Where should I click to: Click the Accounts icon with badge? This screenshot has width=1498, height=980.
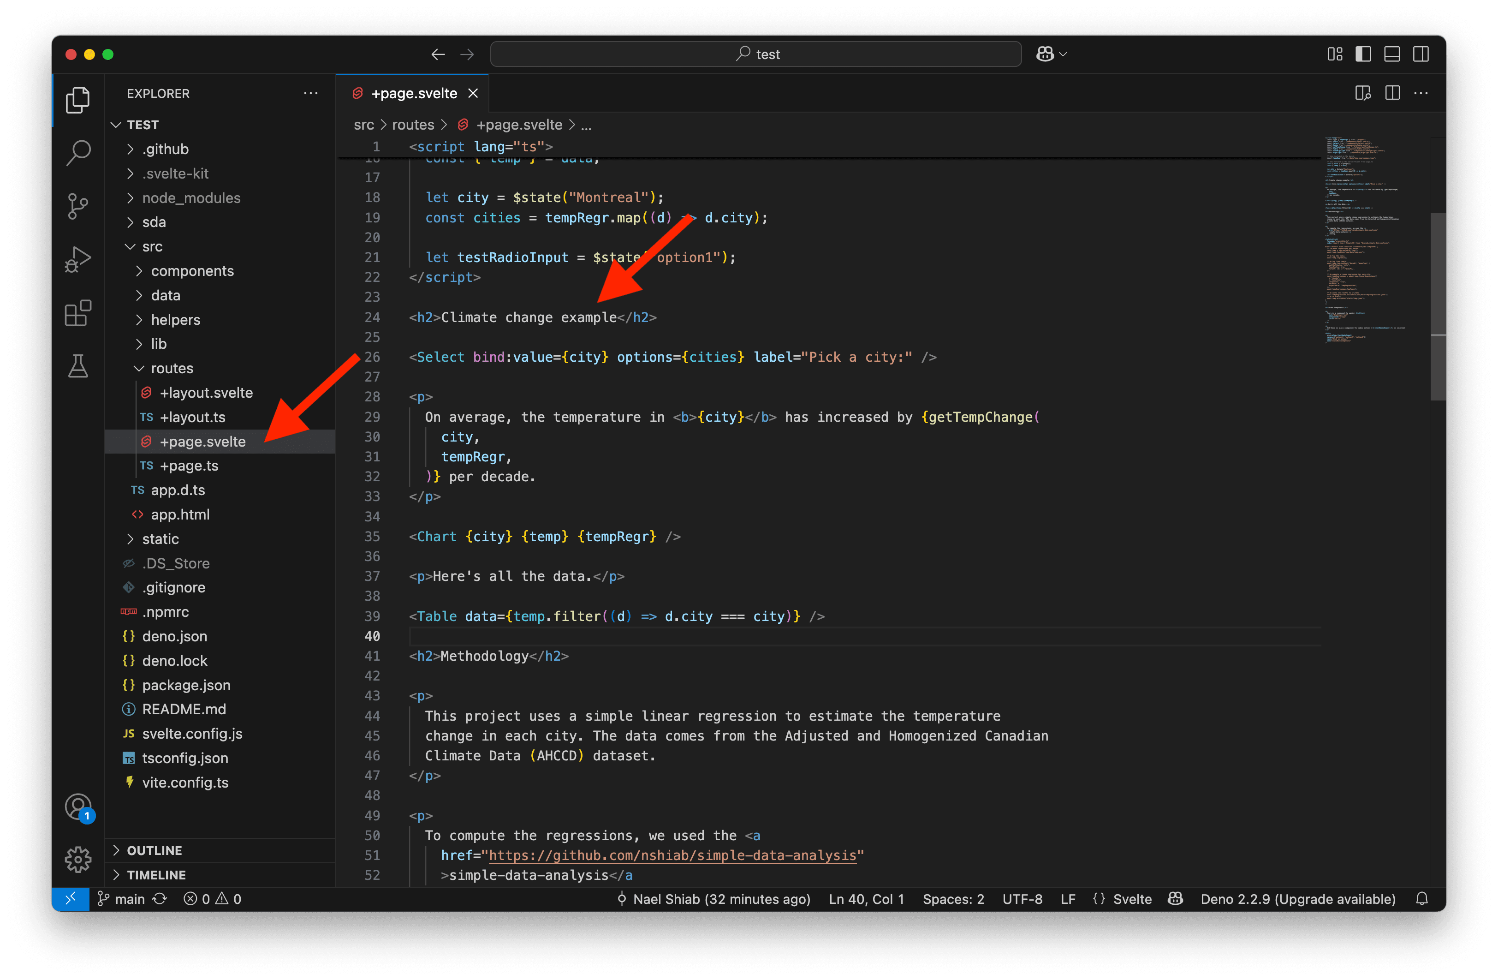[78, 807]
